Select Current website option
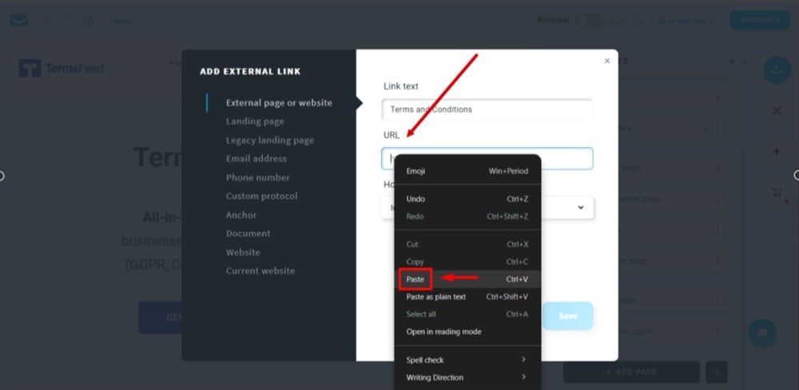 (x=260, y=271)
